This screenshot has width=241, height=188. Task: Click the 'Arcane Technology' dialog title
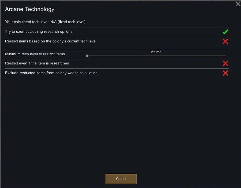point(29,9)
